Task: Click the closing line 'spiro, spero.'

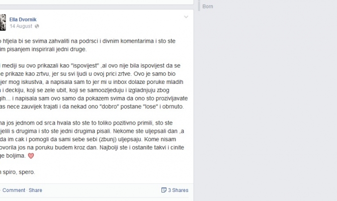Action: coord(18,172)
